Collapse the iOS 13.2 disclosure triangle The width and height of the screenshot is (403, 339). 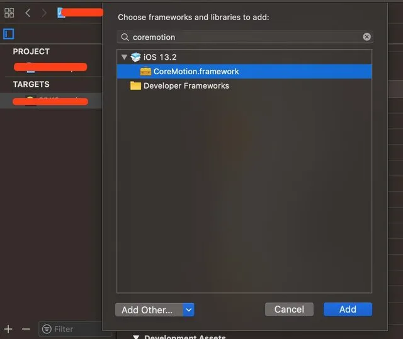tap(124, 57)
